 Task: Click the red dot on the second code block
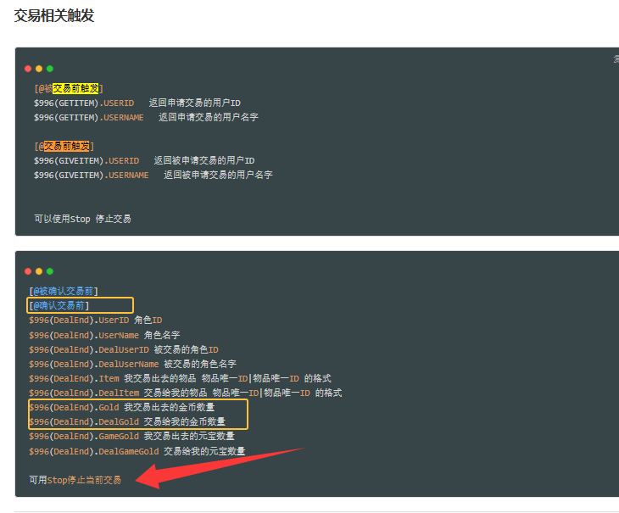point(28,271)
